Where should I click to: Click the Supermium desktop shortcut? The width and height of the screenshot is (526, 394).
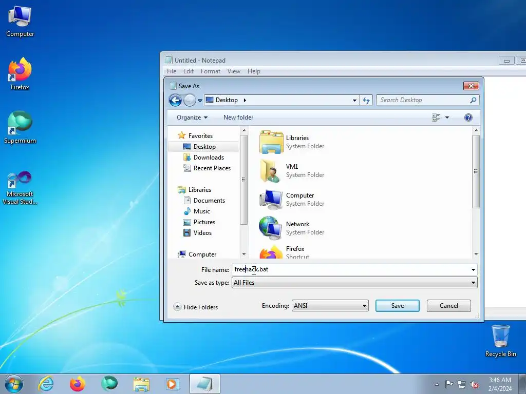[x=20, y=128]
